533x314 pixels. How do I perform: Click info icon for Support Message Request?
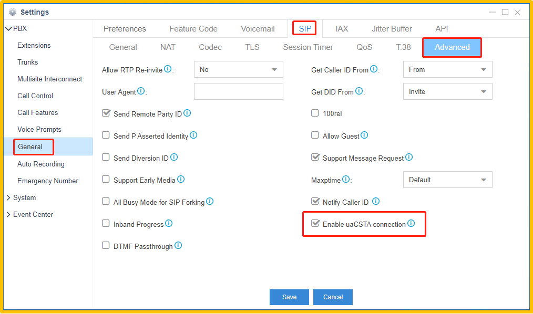pyautogui.click(x=409, y=157)
